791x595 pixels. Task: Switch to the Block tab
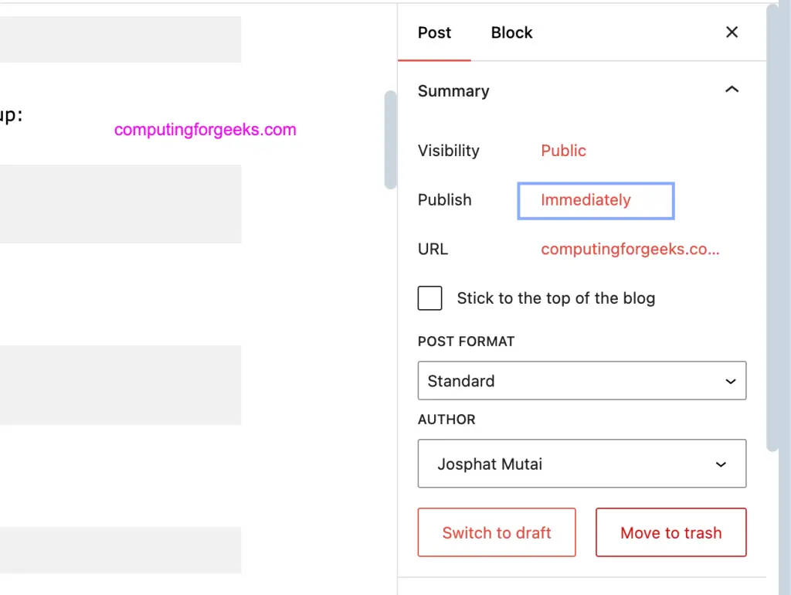511,32
